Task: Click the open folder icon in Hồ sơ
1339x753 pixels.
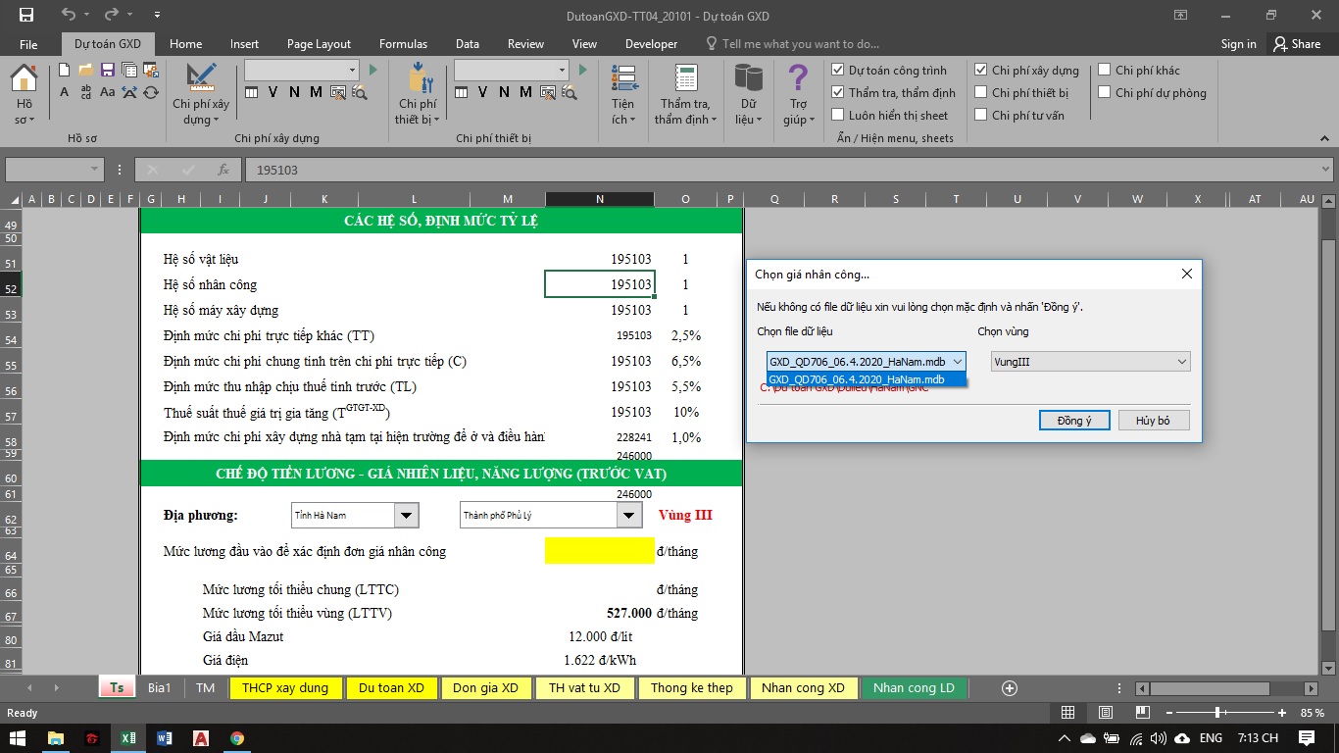Action: [85, 70]
